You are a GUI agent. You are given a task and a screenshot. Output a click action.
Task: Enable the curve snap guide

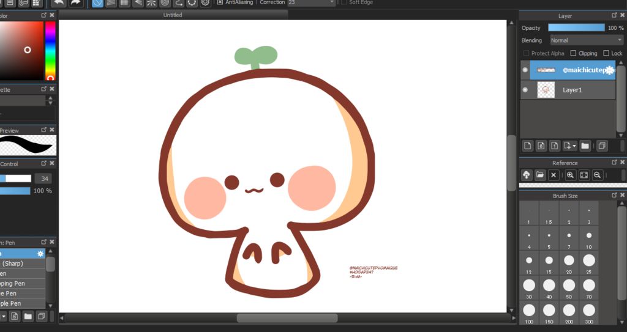(179, 3)
